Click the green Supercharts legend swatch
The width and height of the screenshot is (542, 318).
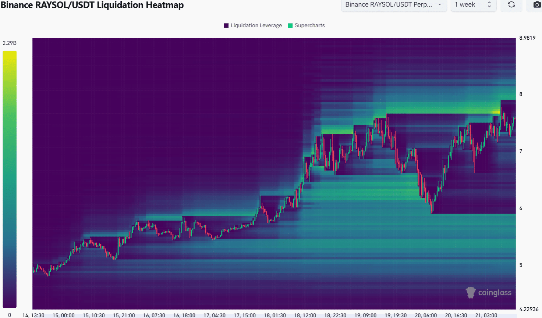[290, 25]
